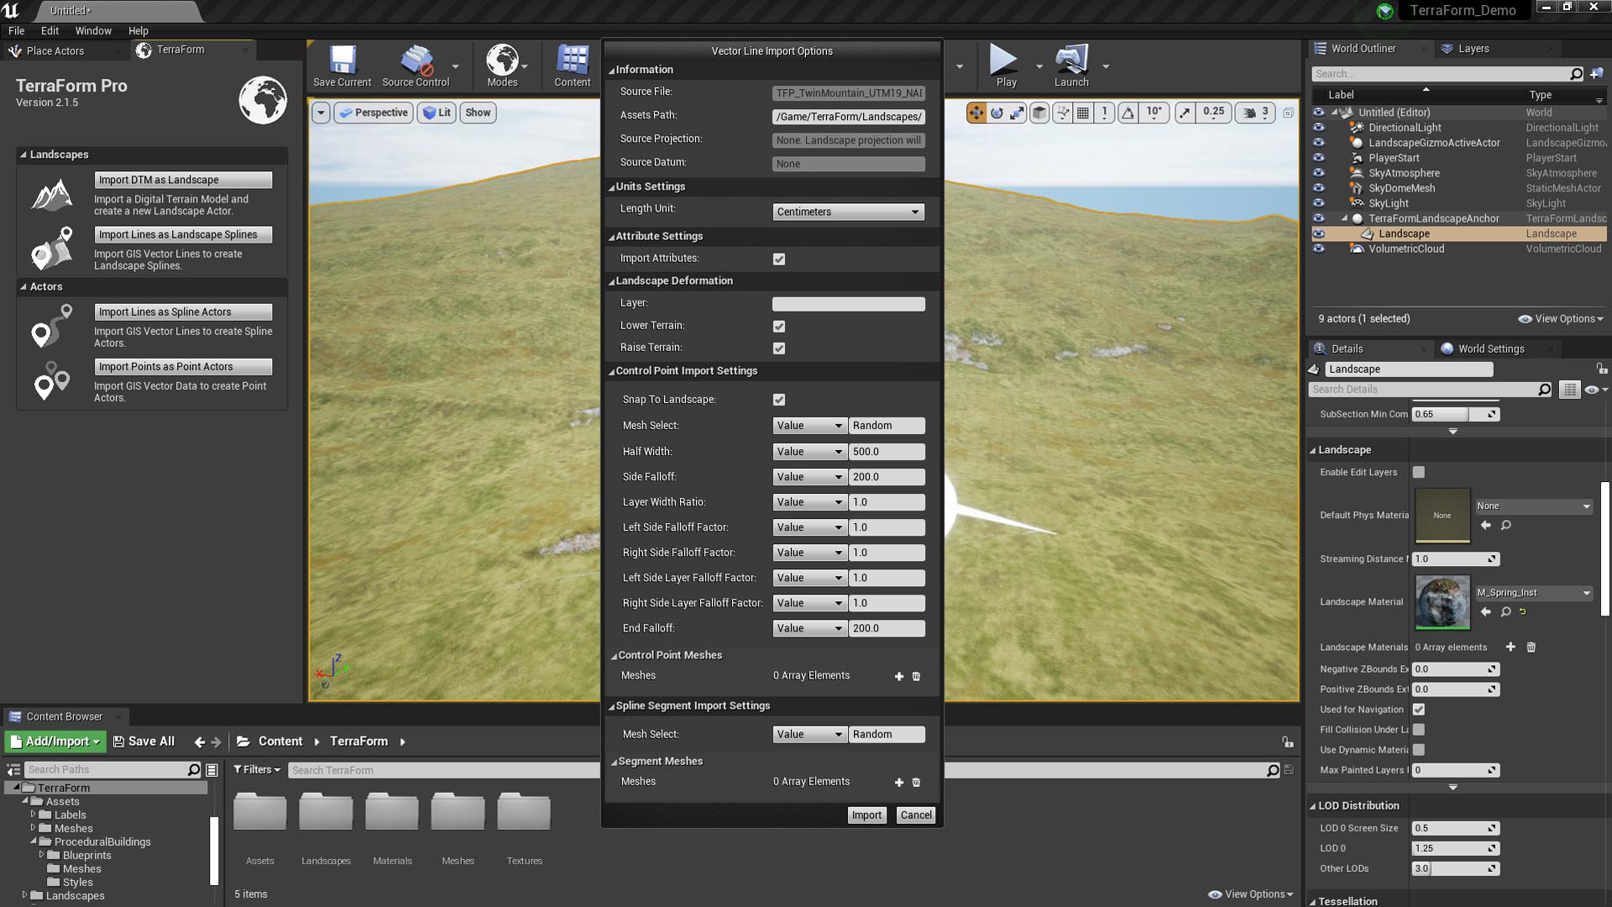Viewport: 1612px width, 907px height.
Task: Open Half Width Value dropdown
Action: pos(809,452)
